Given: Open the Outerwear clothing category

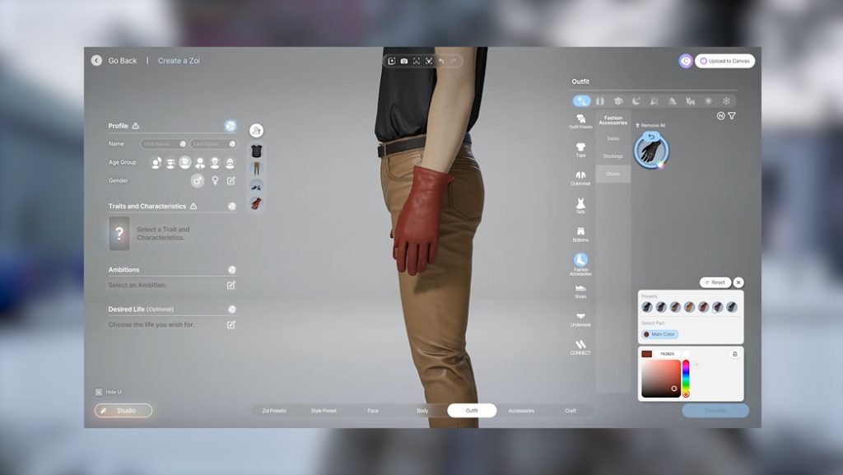Looking at the screenshot, I should tap(580, 177).
